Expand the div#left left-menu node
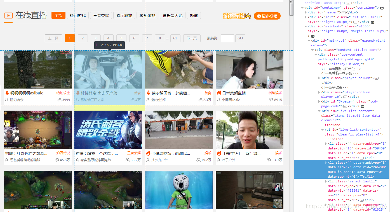Image resolution: width=390 pixels, height=212 pixels. point(306,17)
